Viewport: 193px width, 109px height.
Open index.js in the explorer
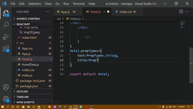[x=33, y=75]
